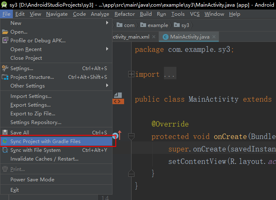Image resolution: width=276 pixels, height=200 pixels.
Task: Open the Navigate menu
Action: tap(57, 14)
